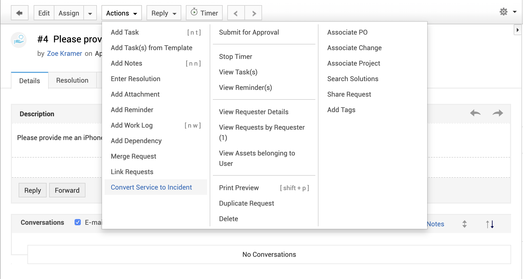This screenshot has width=523, height=279.
Task: Uncheck the E-mail conversations checkbox
Action: coord(78,222)
